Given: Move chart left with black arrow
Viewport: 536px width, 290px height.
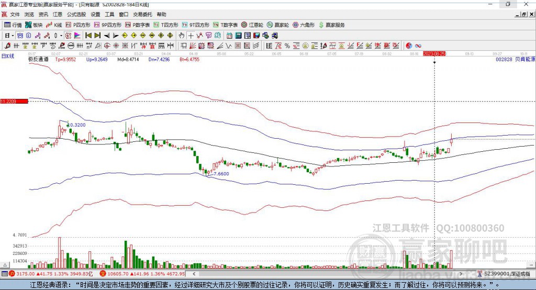Looking at the screenshot, I should [x=107, y=36].
